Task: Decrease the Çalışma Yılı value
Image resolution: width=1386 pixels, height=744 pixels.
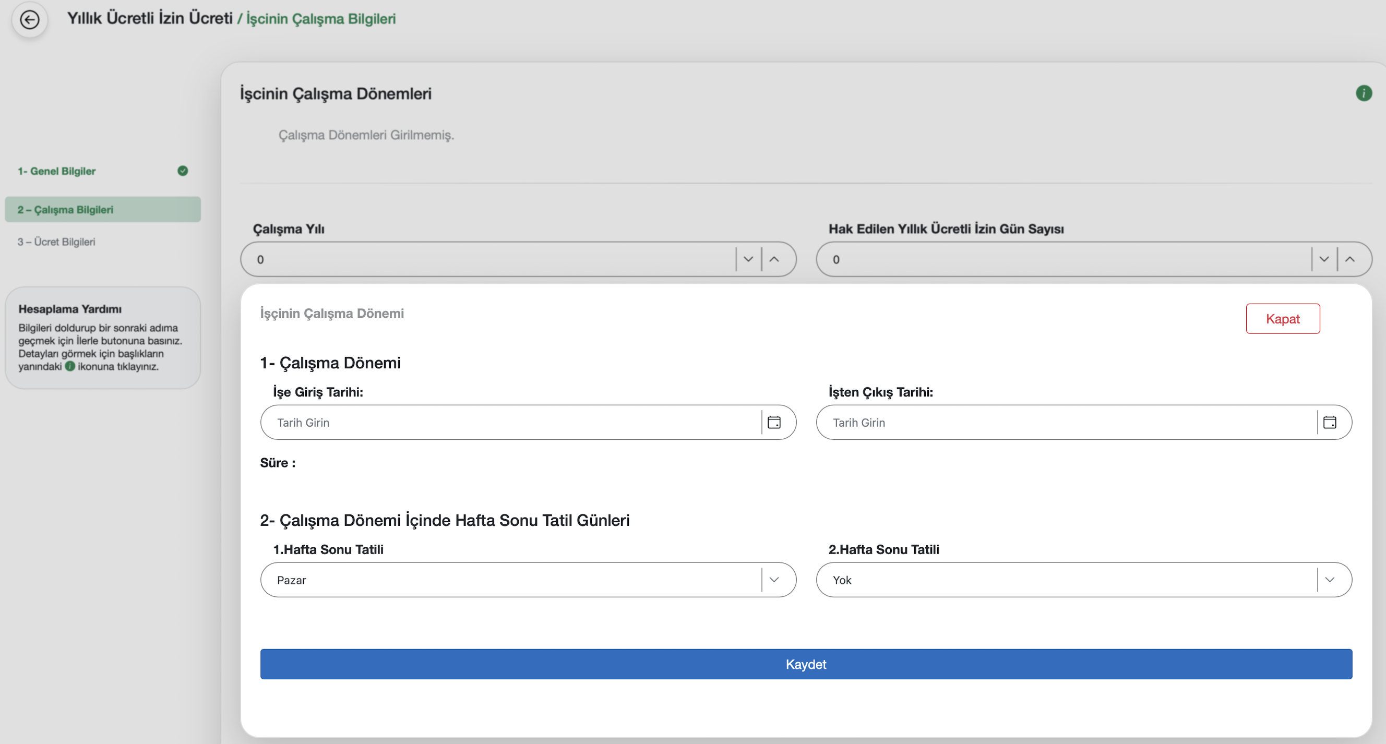Action: click(x=748, y=259)
